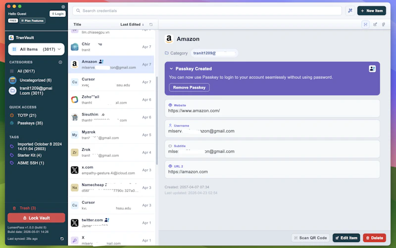Image resolution: width=396 pixels, height=248 pixels.
Task: Open TOTP (21) quick access
Action: [x=27, y=115]
